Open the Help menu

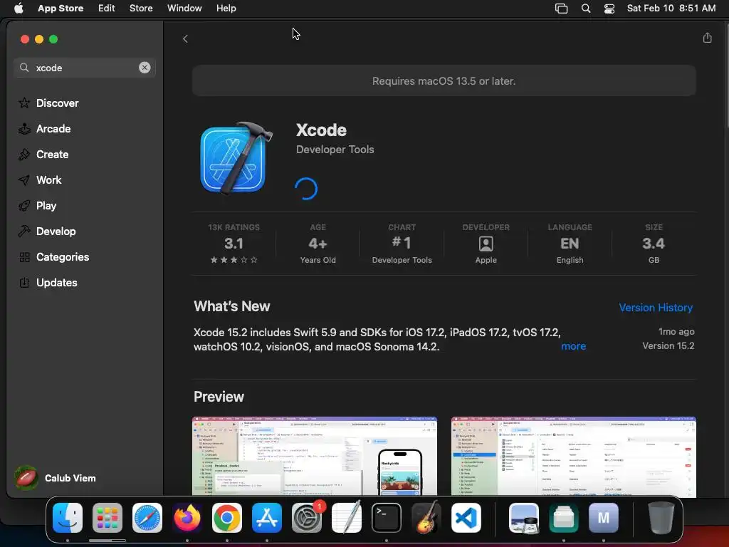[x=226, y=9]
